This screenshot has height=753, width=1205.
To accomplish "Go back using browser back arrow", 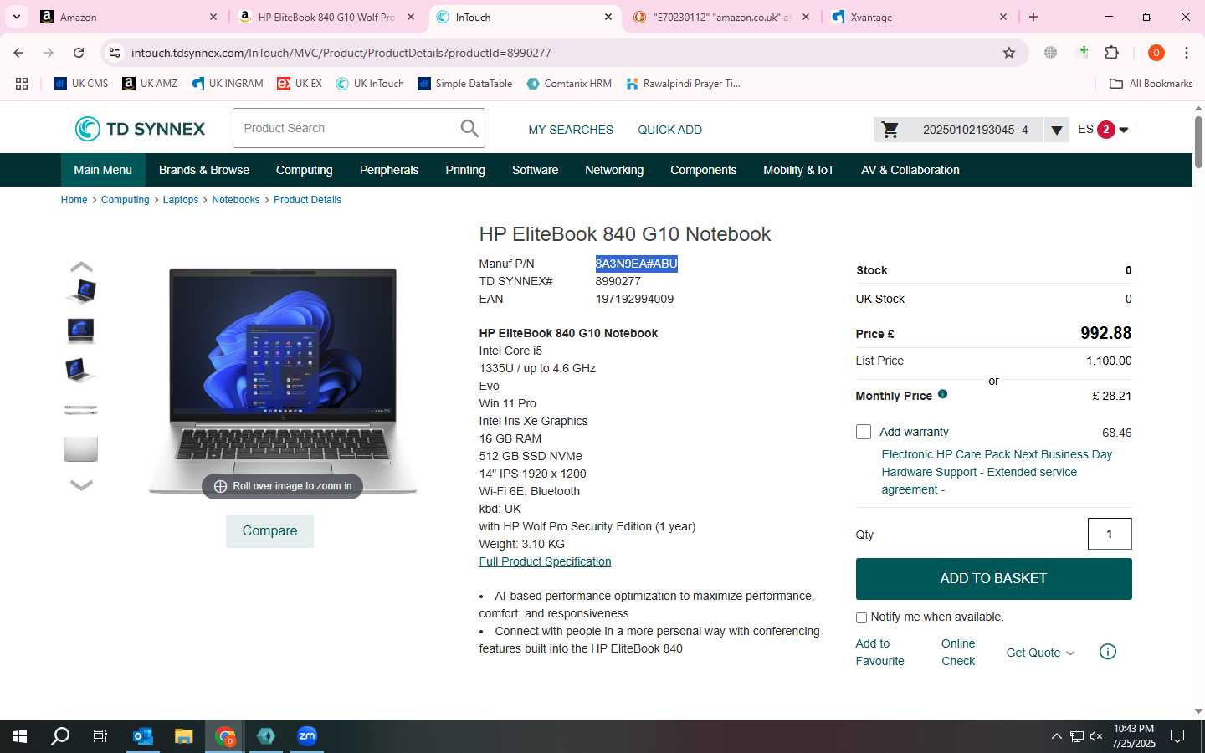I will click(x=18, y=53).
